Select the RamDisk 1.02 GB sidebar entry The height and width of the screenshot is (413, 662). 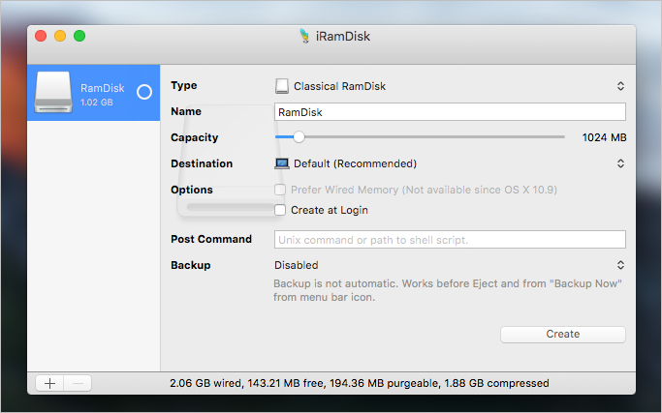click(94, 93)
